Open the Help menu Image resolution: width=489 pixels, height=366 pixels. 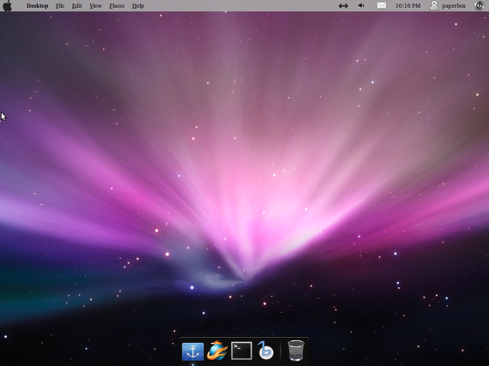[138, 6]
